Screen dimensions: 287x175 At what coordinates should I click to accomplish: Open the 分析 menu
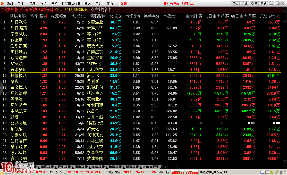click(x=54, y=3)
